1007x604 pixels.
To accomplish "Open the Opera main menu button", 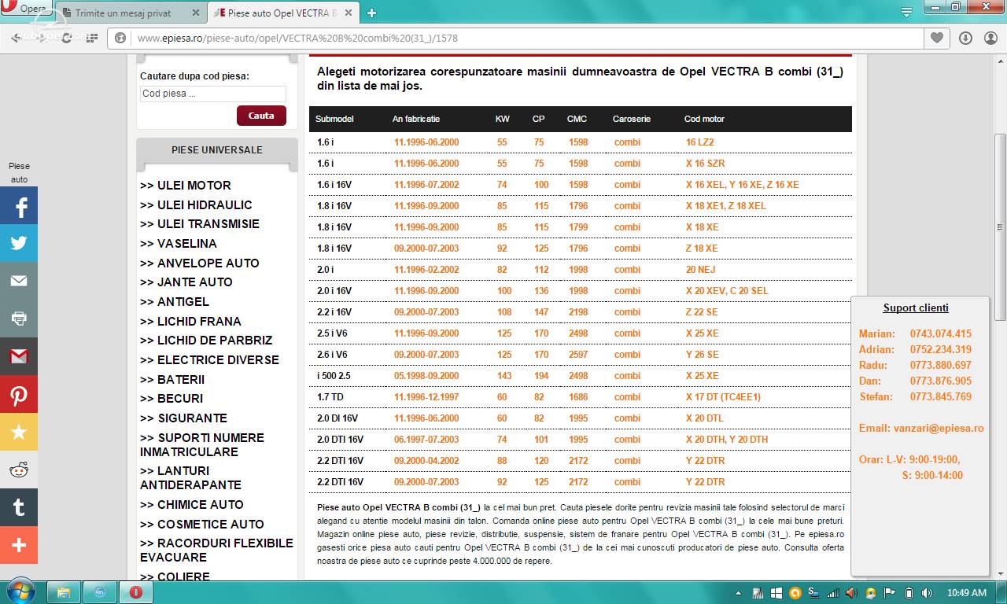I will [27, 9].
